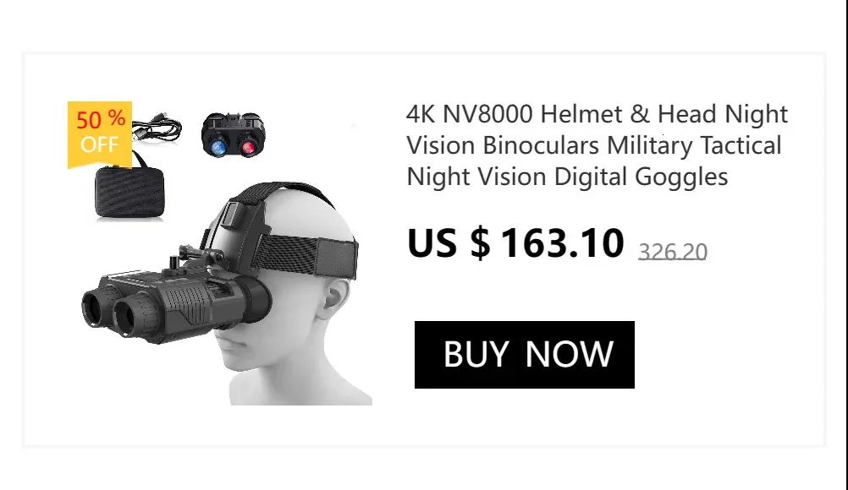Click the red lens on small binoculars
The width and height of the screenshot is (848, 490).
(248, 146)
